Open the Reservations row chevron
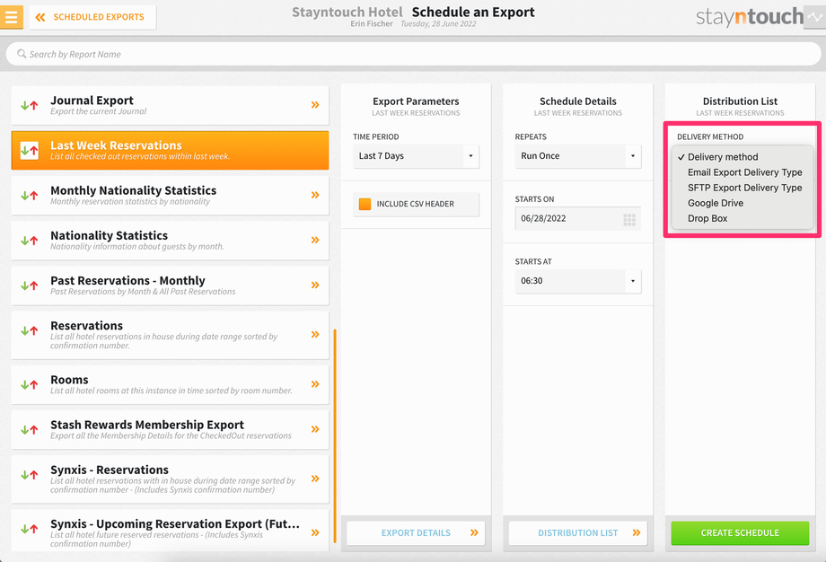 coord(315,335)
